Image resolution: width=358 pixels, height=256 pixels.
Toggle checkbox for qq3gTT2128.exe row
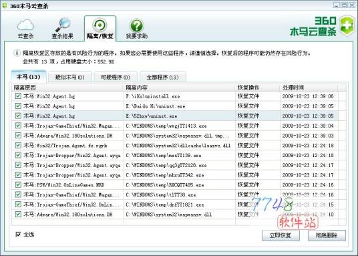[x=18, y=165]
